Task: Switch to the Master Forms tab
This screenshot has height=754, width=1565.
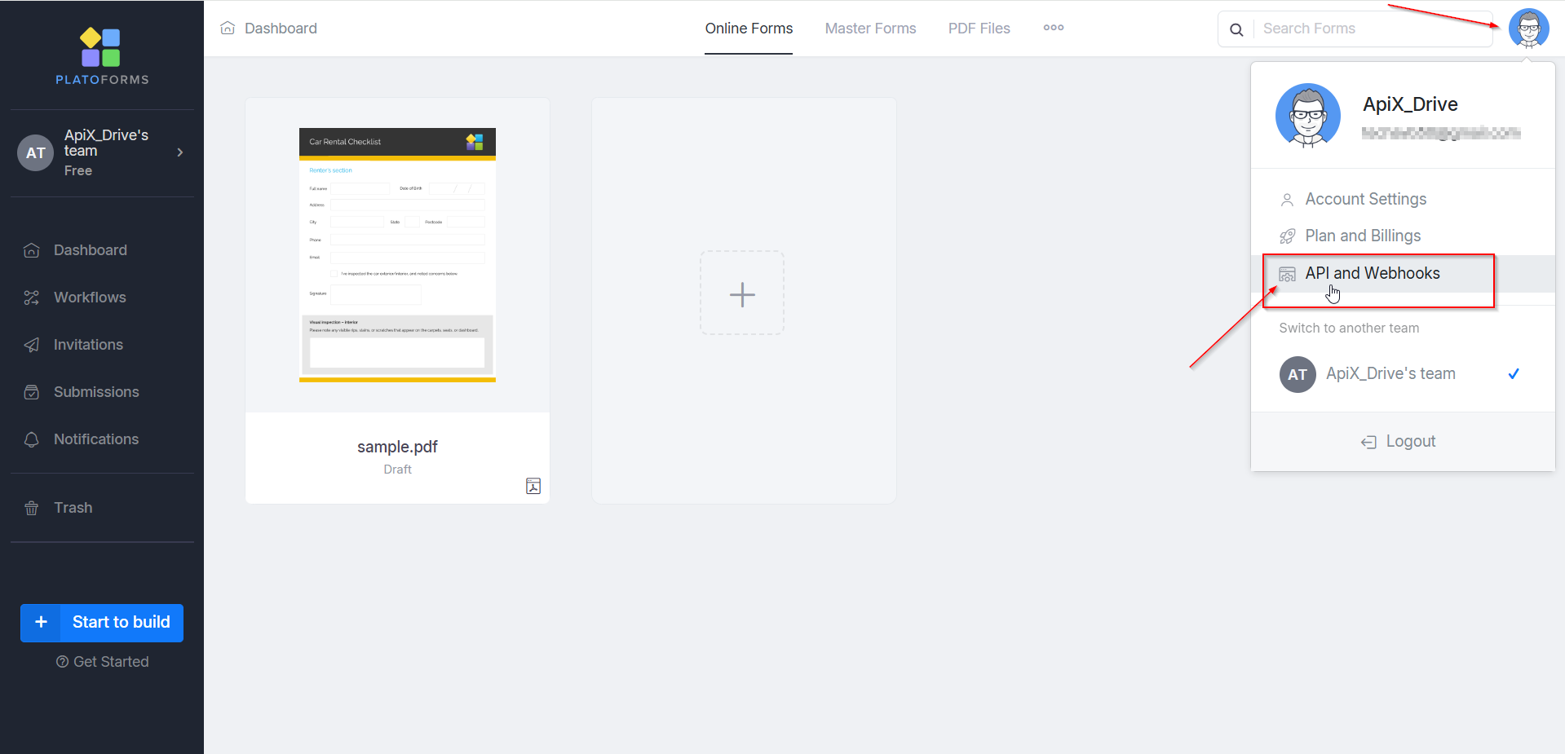Action: pyautogui.click(x=870, y=29)
